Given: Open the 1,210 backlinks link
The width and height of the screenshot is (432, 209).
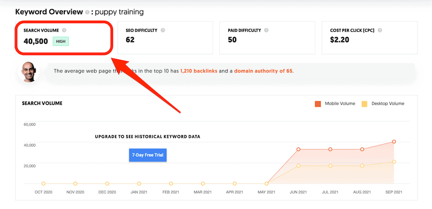Looking at the screenshot, I should click(x=199, y=71).
